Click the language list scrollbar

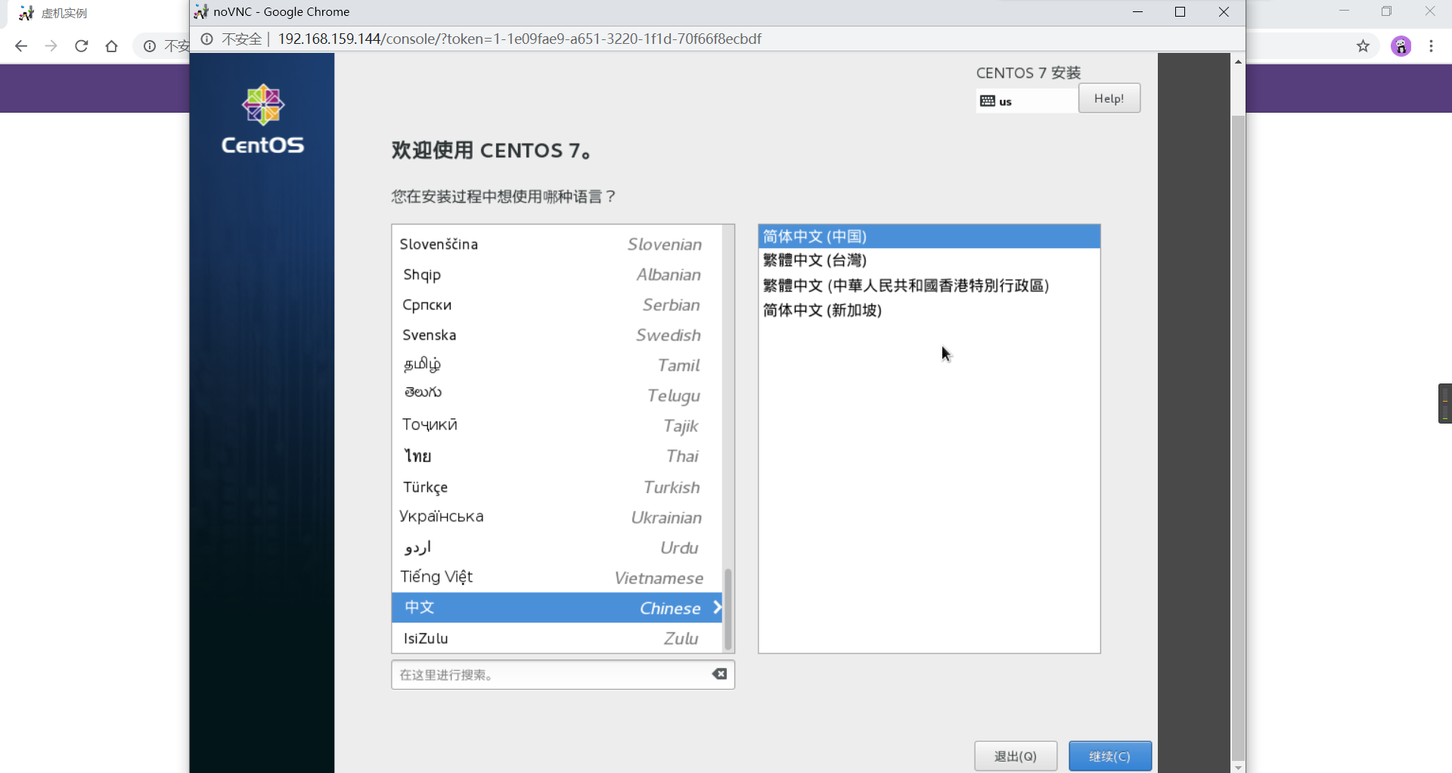(728, 609)
